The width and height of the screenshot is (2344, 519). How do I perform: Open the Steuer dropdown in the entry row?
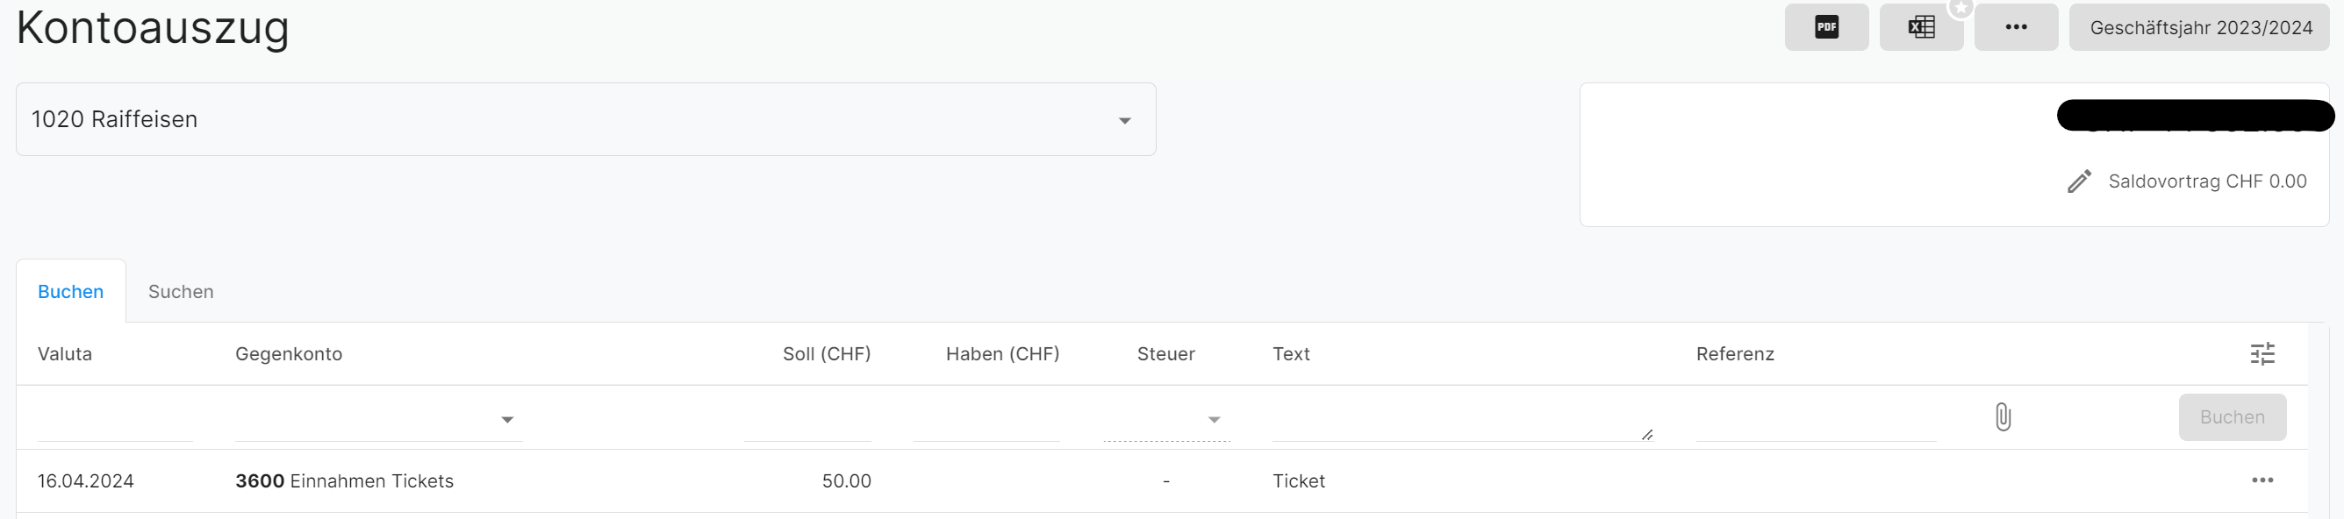click(1214, 420)
